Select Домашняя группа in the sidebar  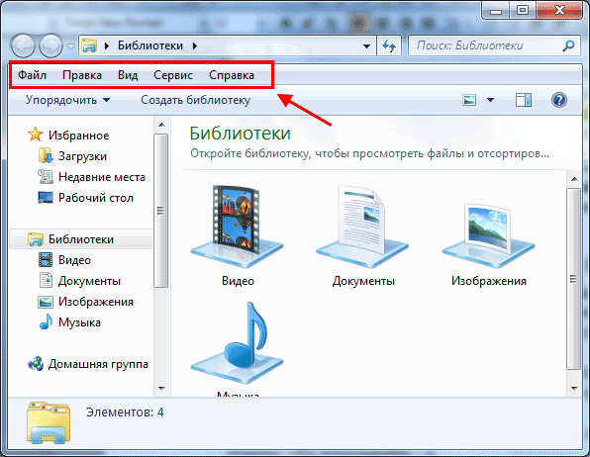(98, 364)
